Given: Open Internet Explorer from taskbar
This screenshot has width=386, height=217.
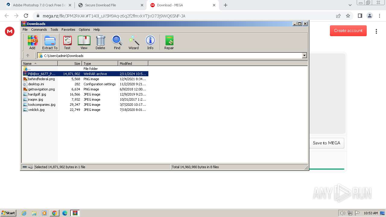Looking at the screenshot, I should tap(24, 213).
